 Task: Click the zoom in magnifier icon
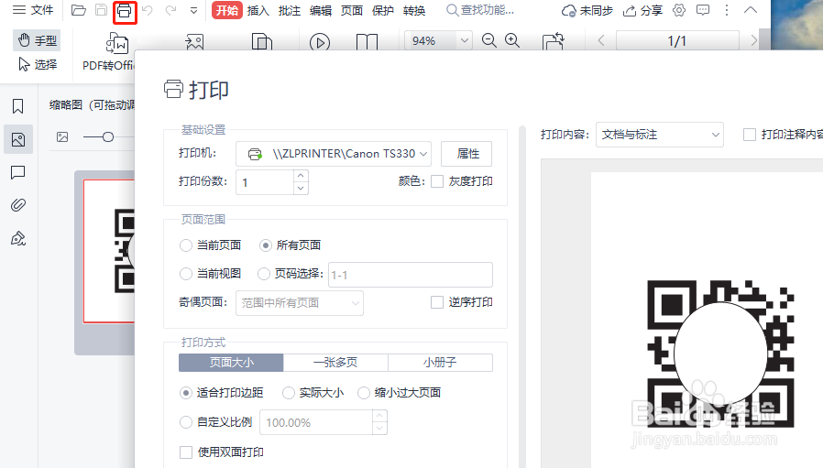512,40
